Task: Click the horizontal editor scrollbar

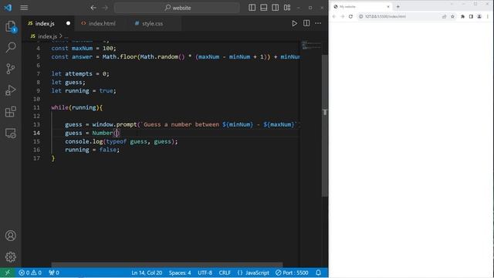Action: [x=167, y=265]
